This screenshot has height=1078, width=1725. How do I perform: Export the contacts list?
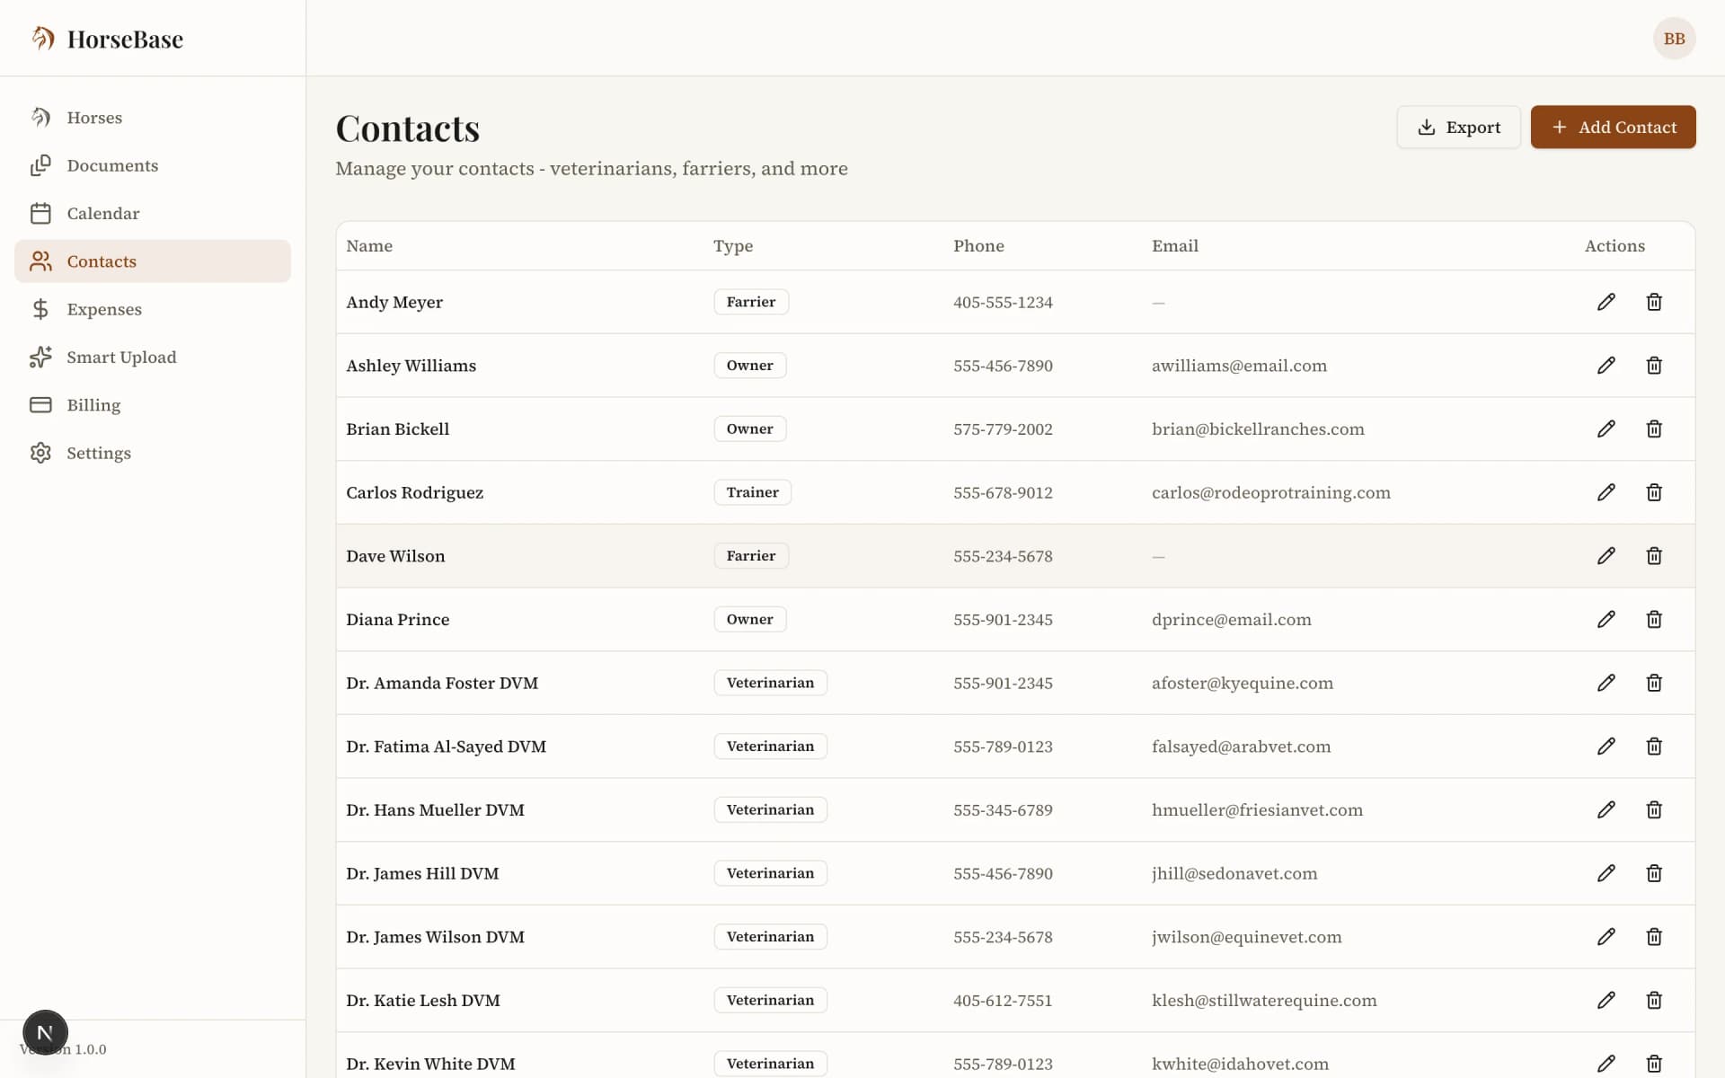pyautogui.click(x=1457, y=128)
